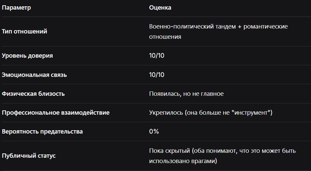Click the 10/10 rating for 'Уровень доверия'
The width and height of the screenshot is (311, 171).
point(157,56)
